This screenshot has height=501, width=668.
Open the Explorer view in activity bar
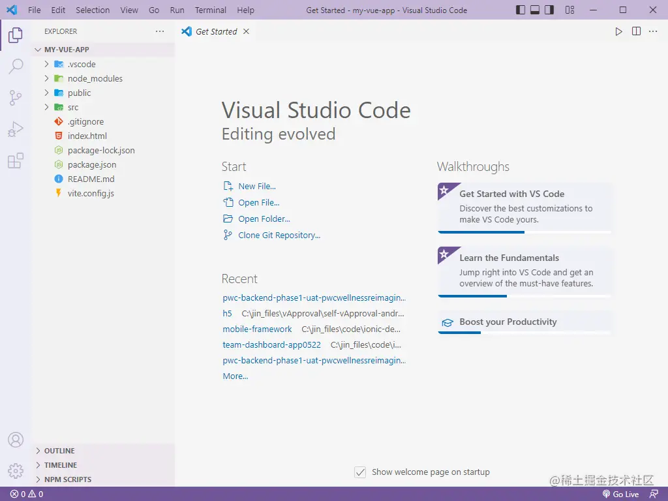[x=16, y=35]
